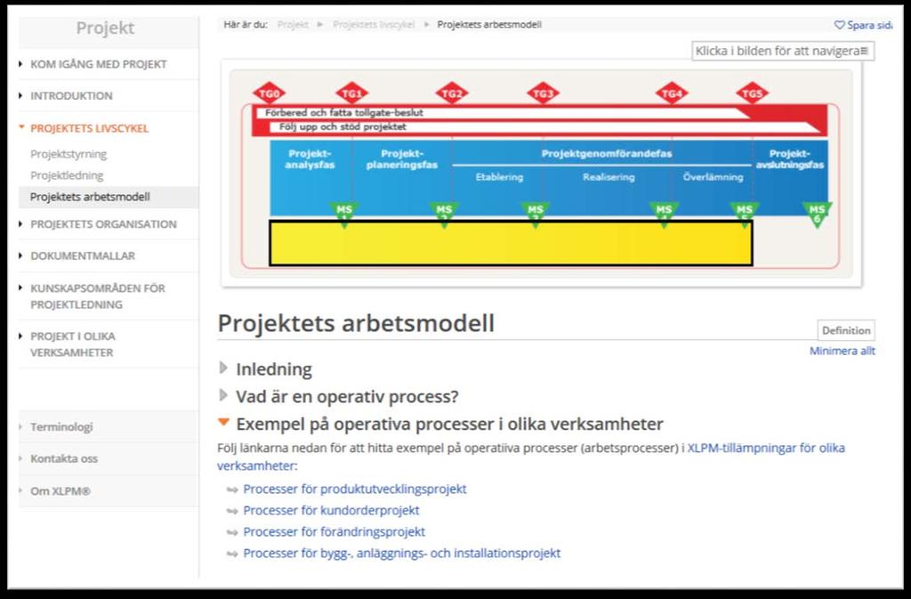Click Projekt breadcrumb link
The image size is (911, 599).
[x=293, y=24]
